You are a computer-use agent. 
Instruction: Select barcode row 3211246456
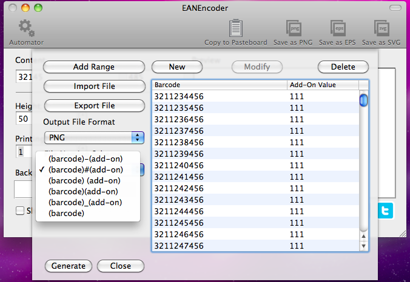255,234
